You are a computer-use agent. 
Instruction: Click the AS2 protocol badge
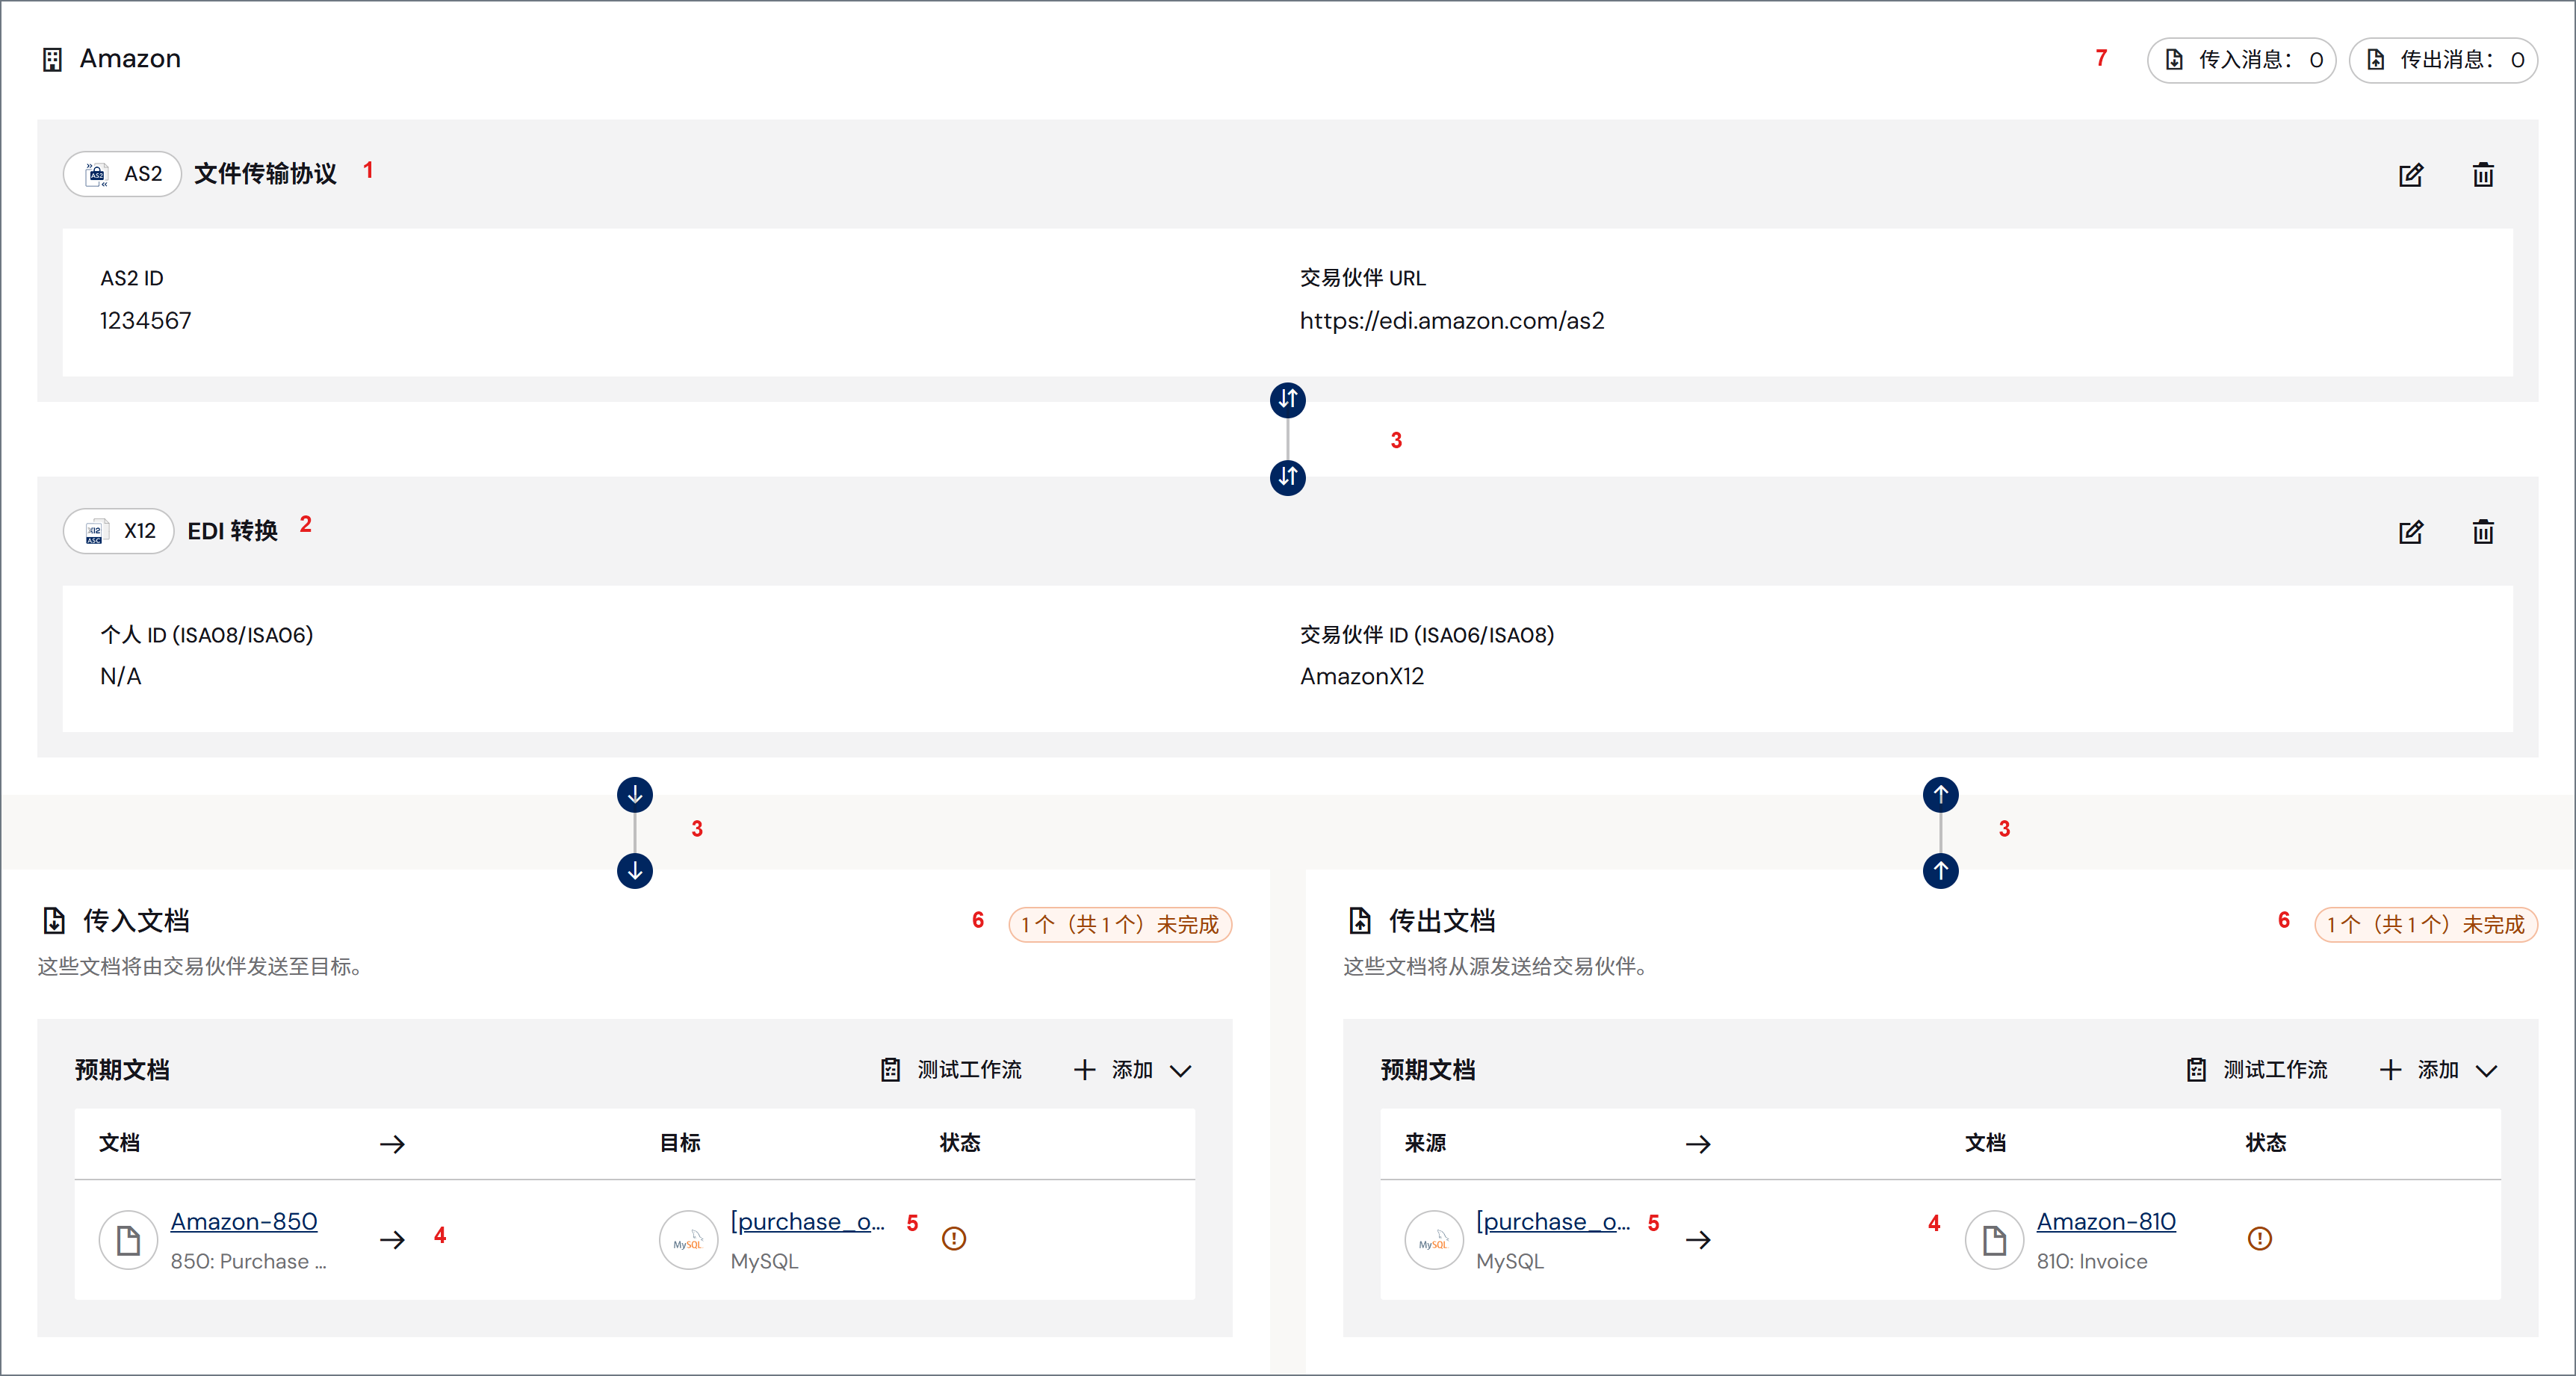(x=122, y=174)
